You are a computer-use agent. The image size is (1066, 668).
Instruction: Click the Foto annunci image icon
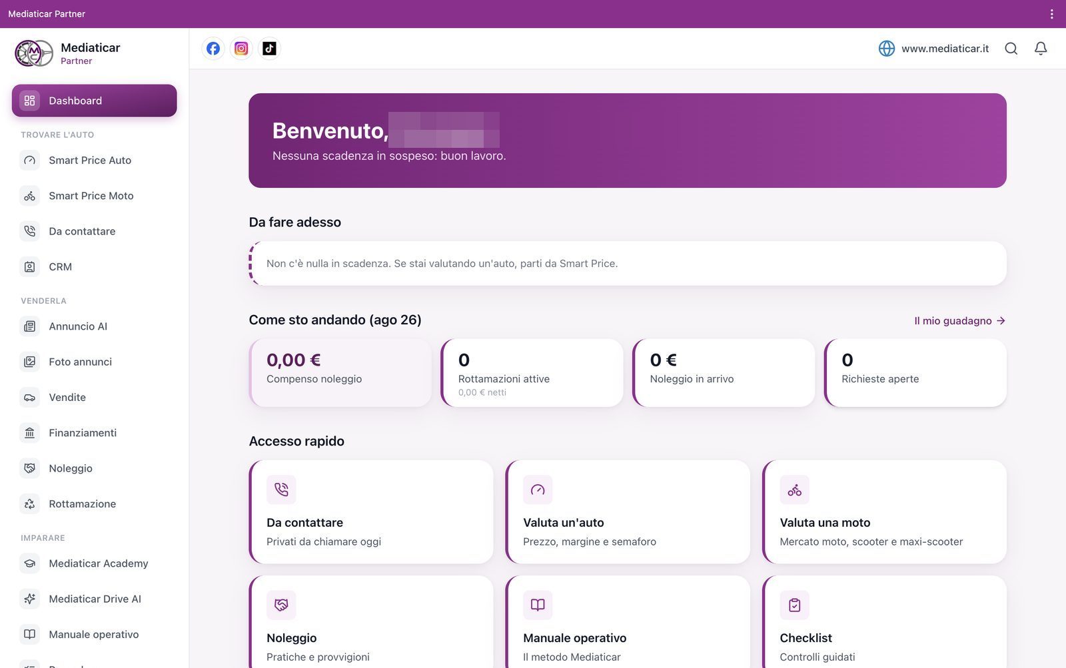(29, 362)
